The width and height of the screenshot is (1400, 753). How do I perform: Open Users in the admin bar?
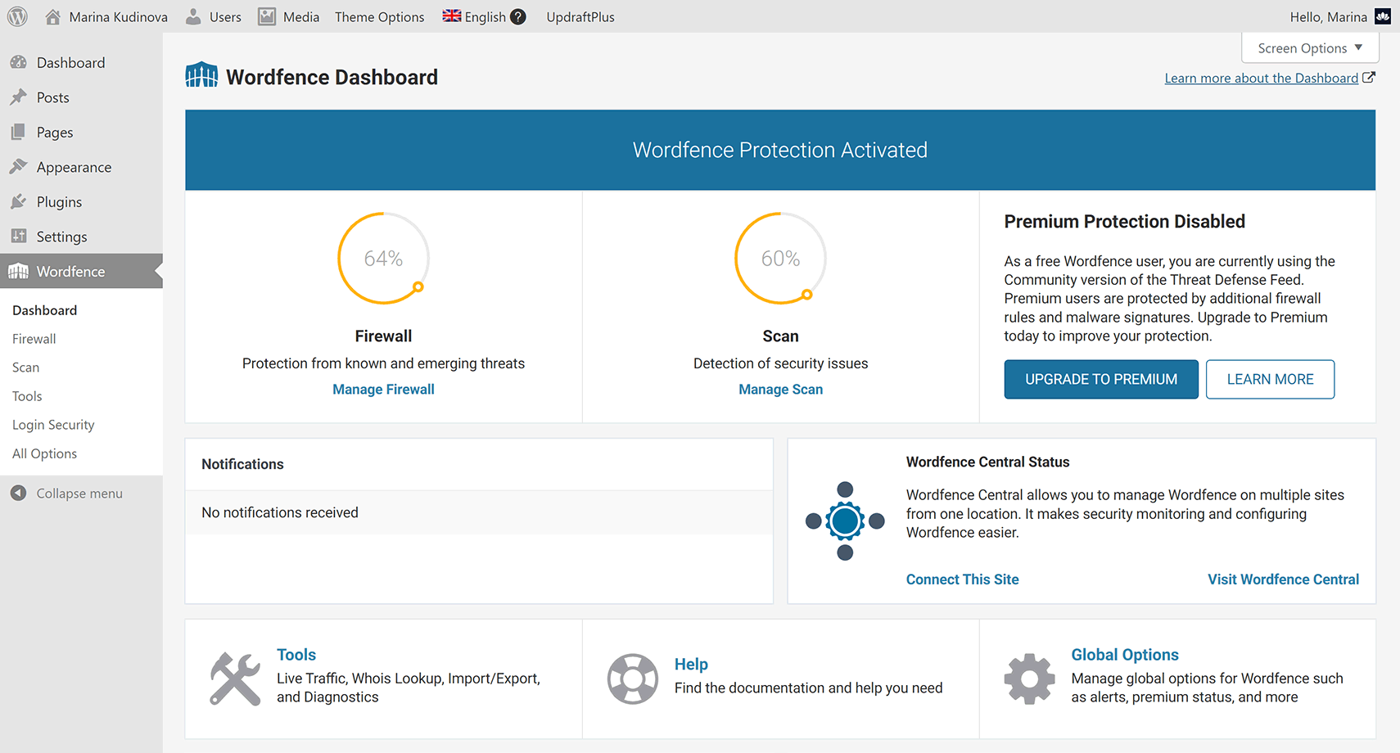pos(225,16)
